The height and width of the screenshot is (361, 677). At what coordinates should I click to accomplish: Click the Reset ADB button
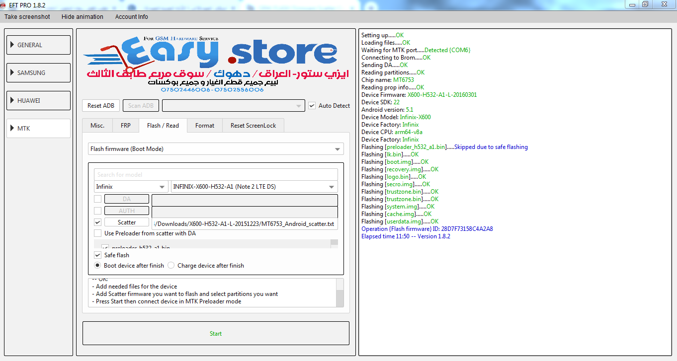[101, 106]
